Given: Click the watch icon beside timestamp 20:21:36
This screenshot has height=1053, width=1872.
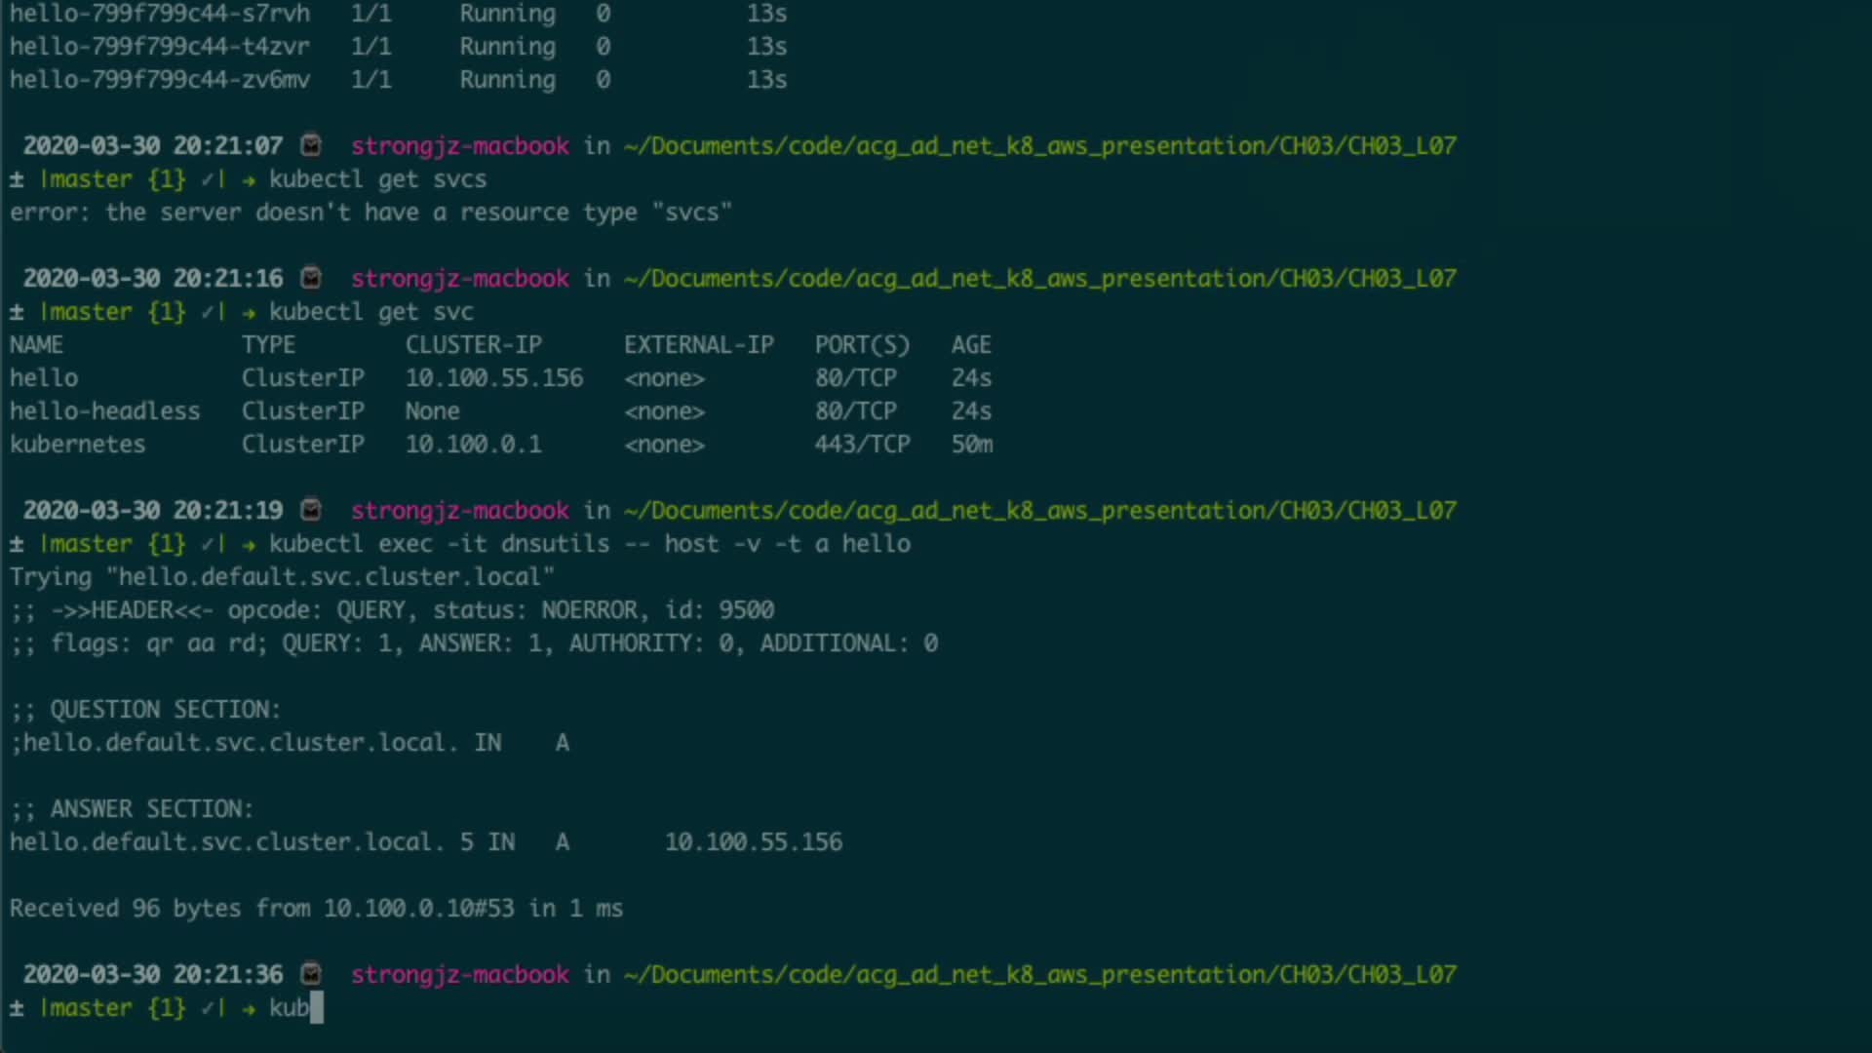Looking at the screenshot, I should [x=311, y=974].
